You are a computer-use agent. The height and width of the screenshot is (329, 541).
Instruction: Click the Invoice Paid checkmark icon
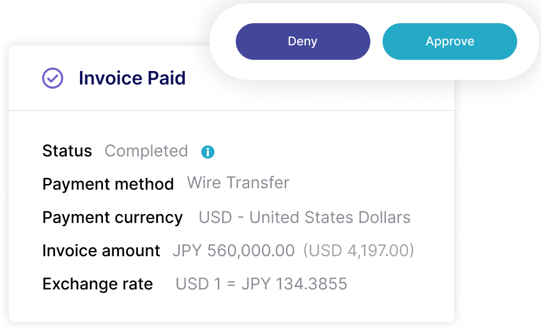pyautogui.click(x=53, y=78)
